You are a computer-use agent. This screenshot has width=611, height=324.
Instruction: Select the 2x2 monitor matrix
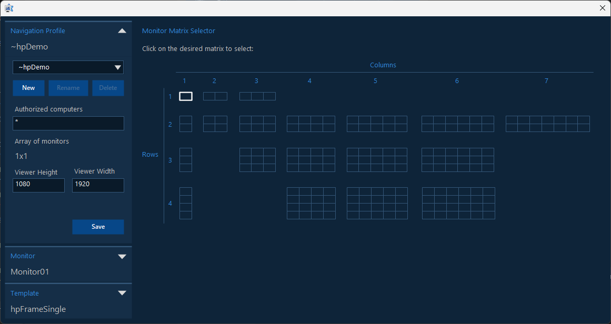(x=215, y=124)
